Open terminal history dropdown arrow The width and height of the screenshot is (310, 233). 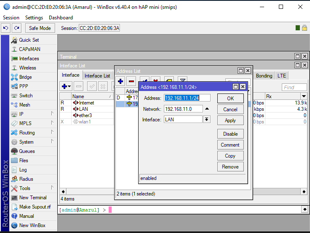[x=305, y=209]
